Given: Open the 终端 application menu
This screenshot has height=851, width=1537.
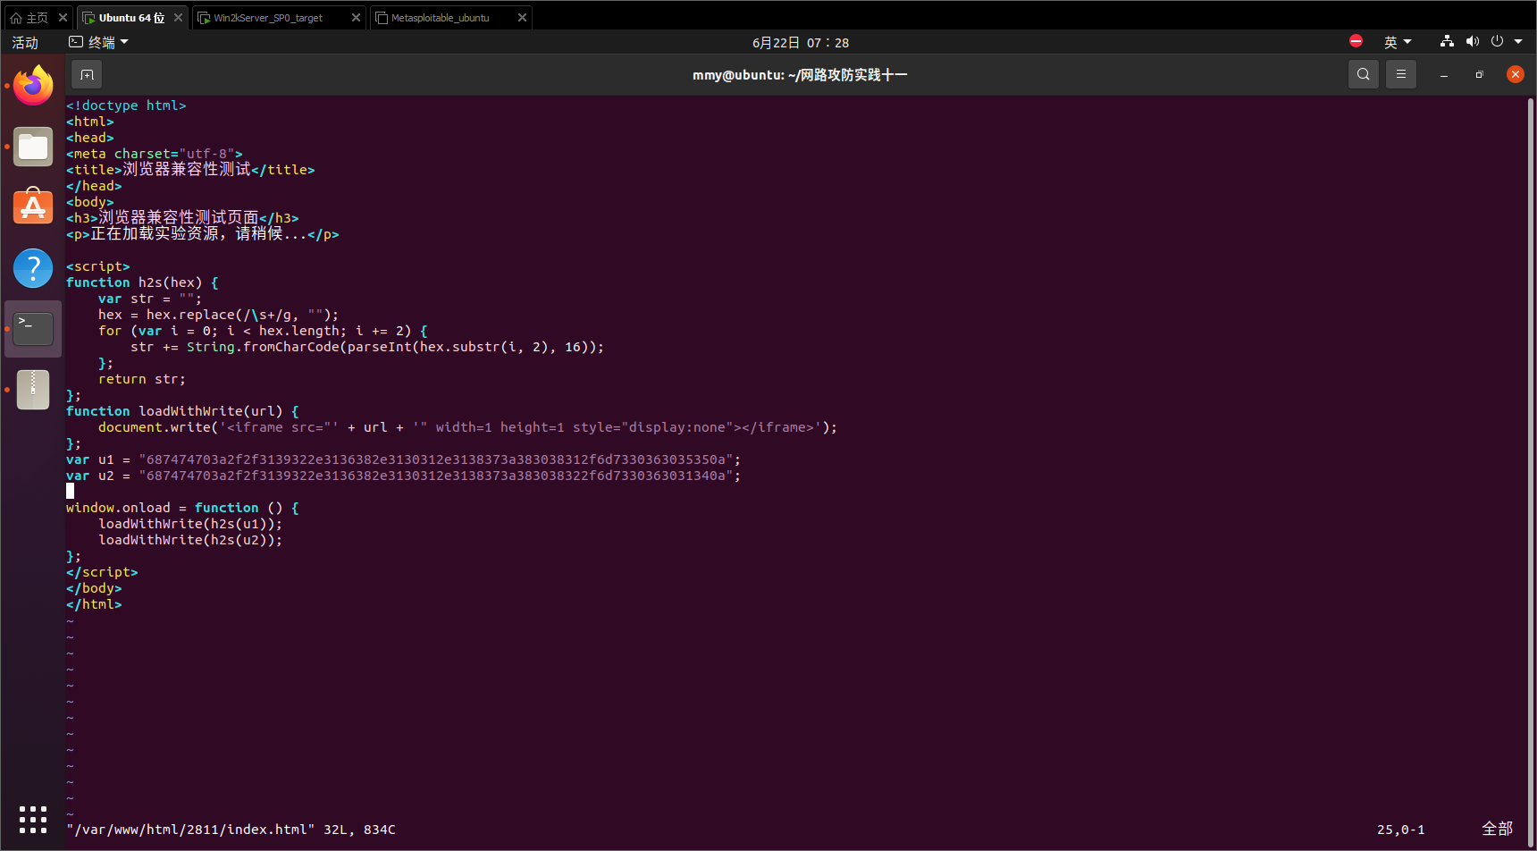Looking at the screenshot, I should pyautogui.click(x=99, y=42).
